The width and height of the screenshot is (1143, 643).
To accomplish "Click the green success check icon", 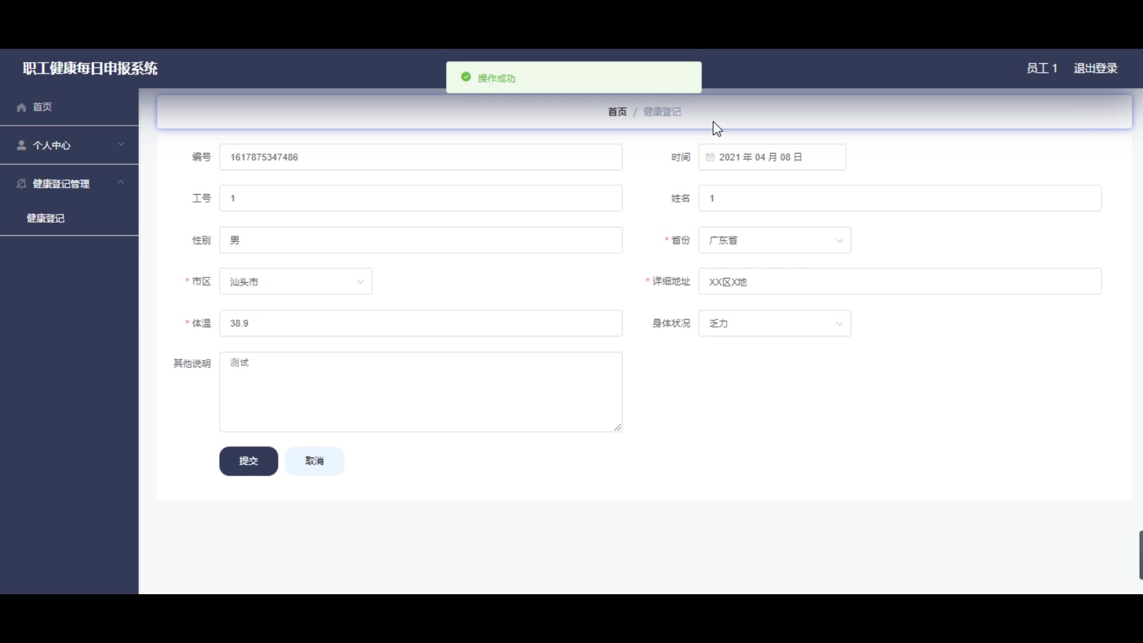I will pos(466,77).
